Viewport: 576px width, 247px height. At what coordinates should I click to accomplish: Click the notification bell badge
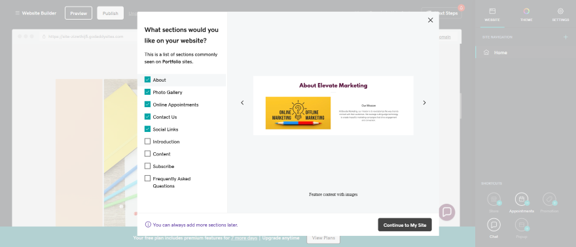pos(461,8)
